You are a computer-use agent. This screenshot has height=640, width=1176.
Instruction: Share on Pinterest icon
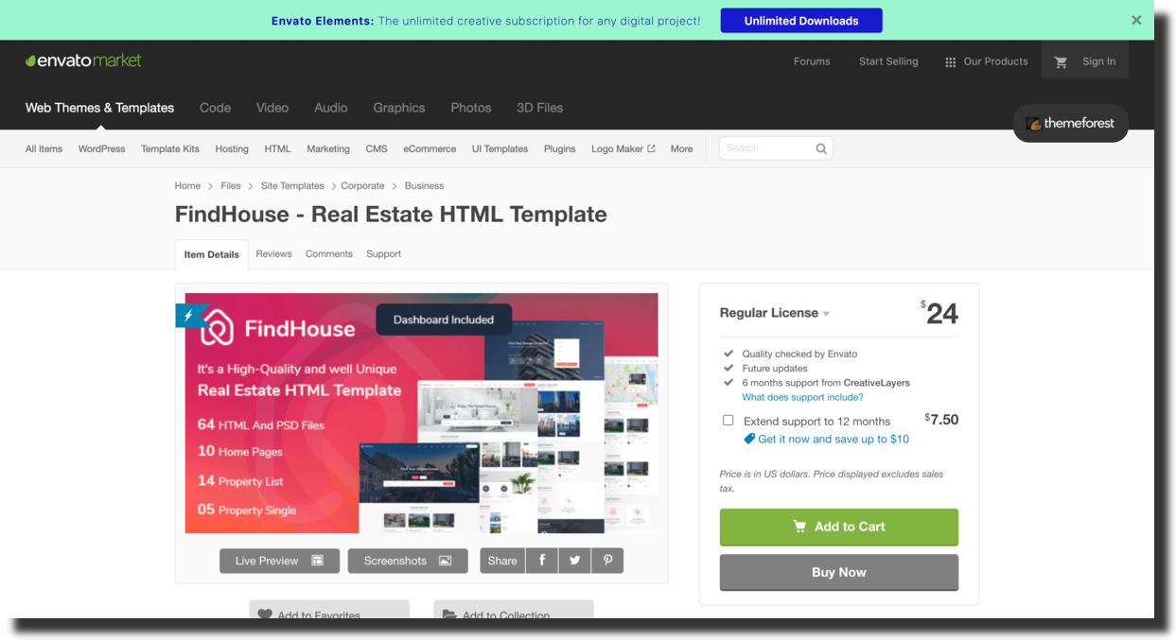tap(607, 561)
